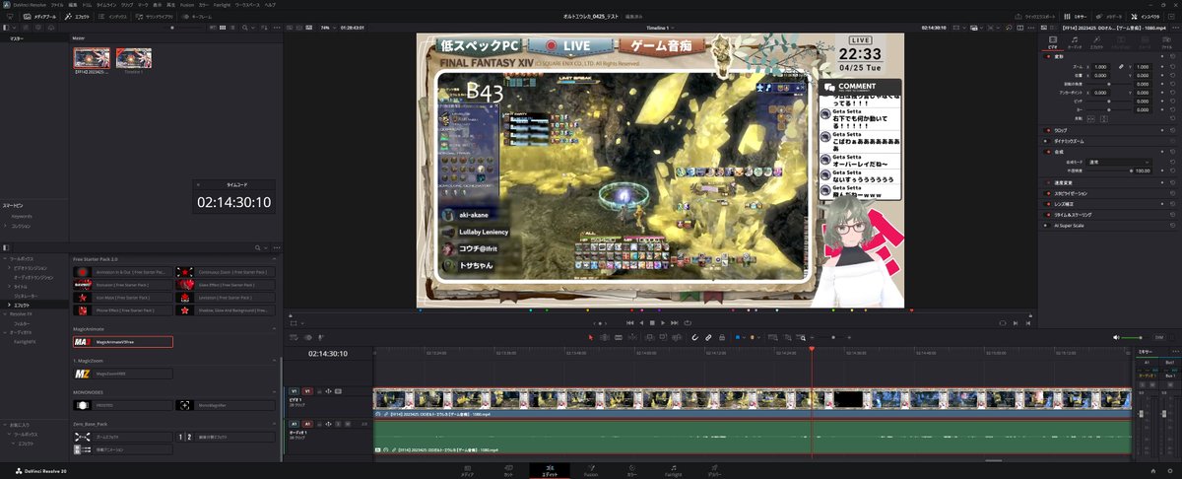Toggle the Position Lock icon

pos(721,337)
